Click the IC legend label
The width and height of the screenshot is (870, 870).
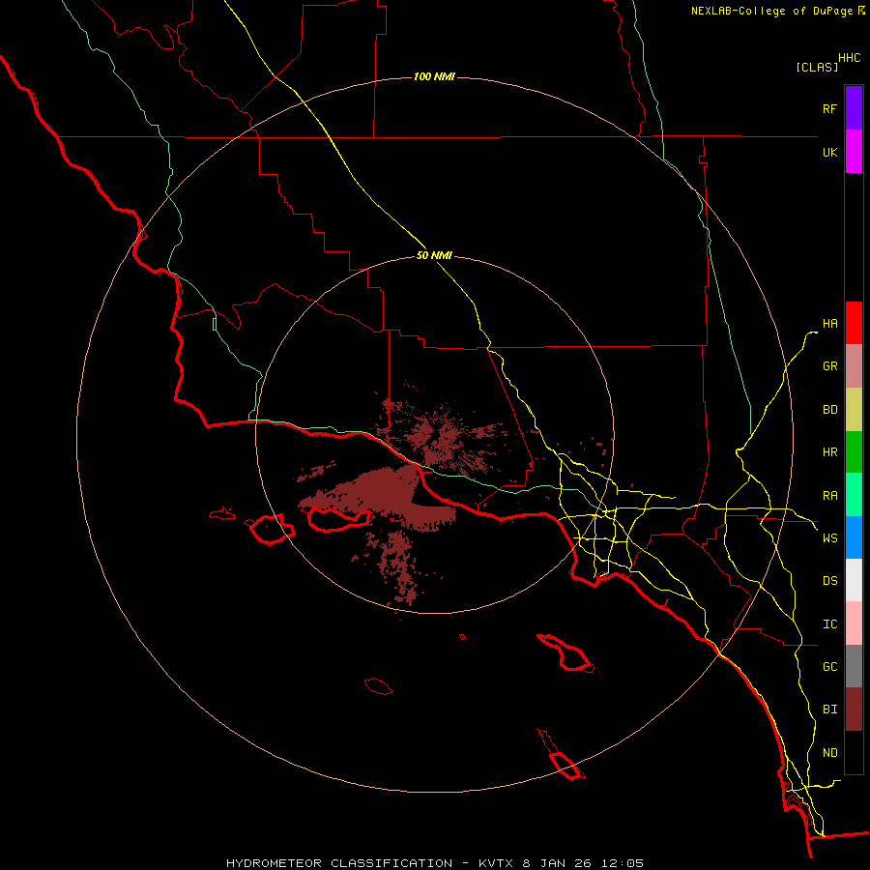829,624
